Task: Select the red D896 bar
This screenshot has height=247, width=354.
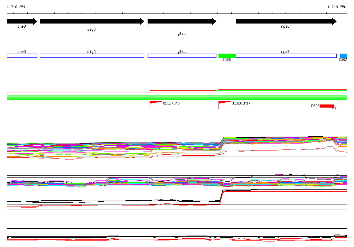Action: pyautogui.click(x=327, y=106)
